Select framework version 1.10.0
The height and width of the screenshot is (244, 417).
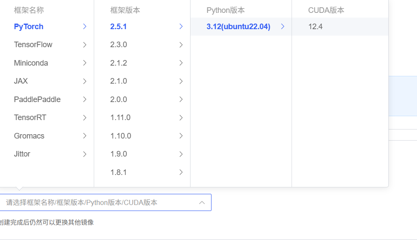(142, 136)
